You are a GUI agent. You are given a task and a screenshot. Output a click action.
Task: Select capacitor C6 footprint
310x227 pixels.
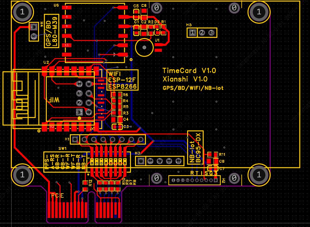click(144, 14)
